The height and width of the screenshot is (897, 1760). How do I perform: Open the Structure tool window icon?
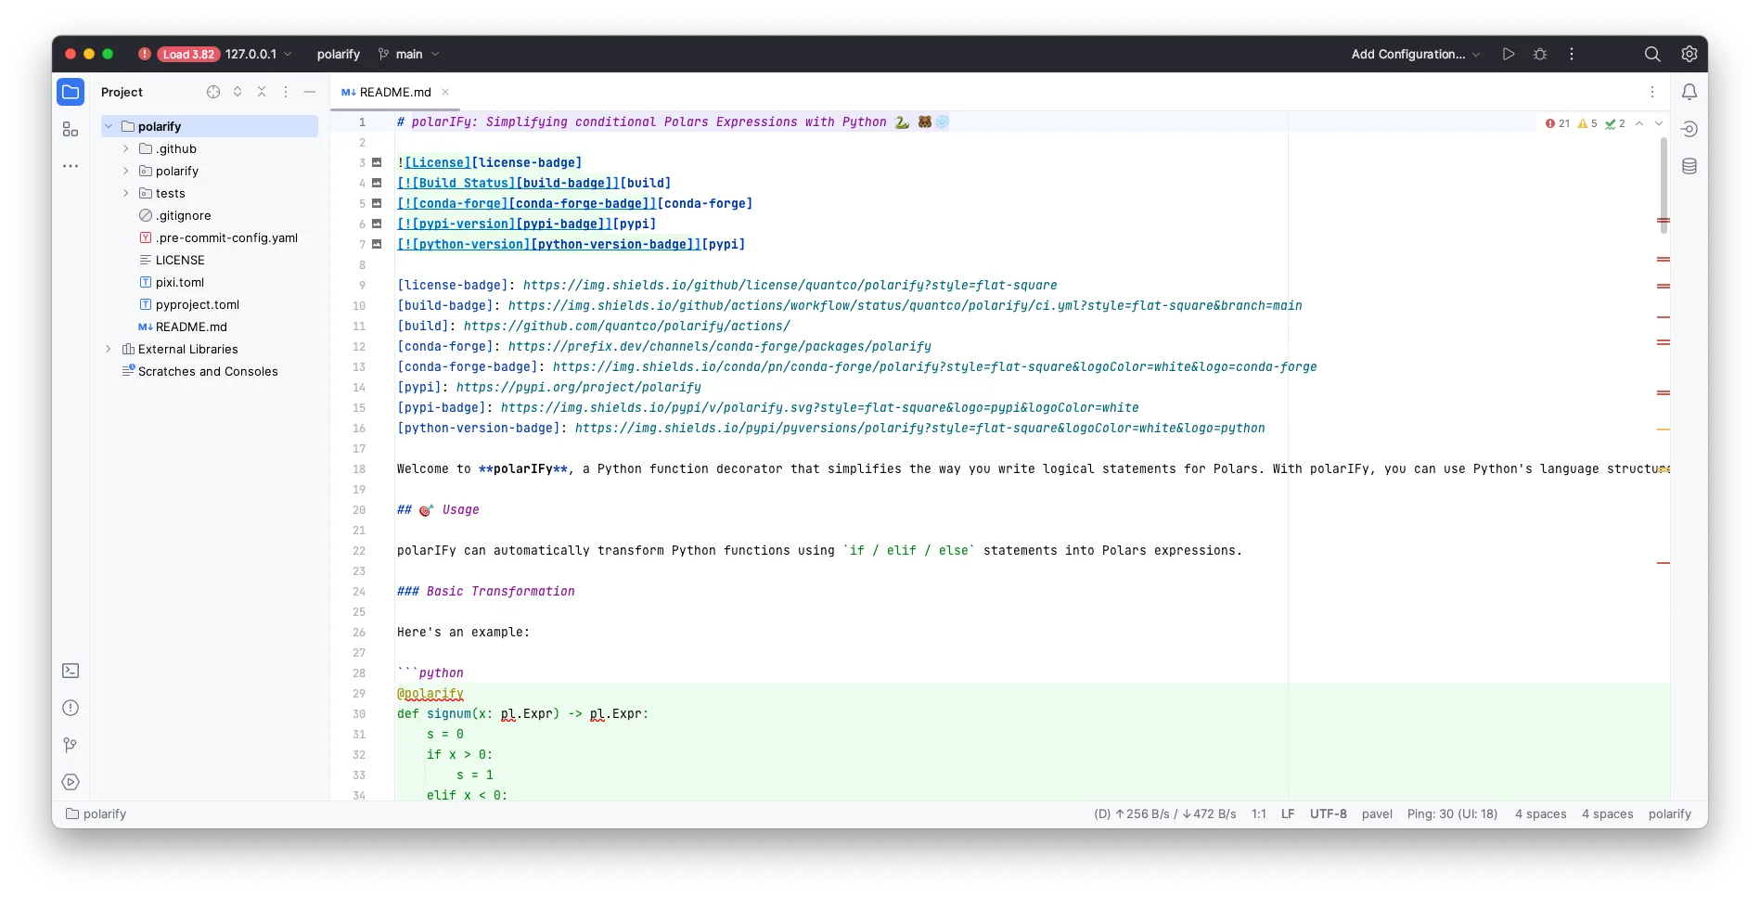click(x=71, y=129)
